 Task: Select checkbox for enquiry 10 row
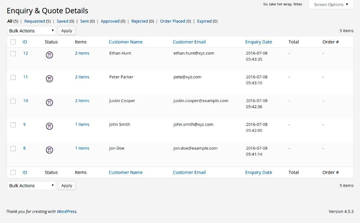[x=13, y=101]
